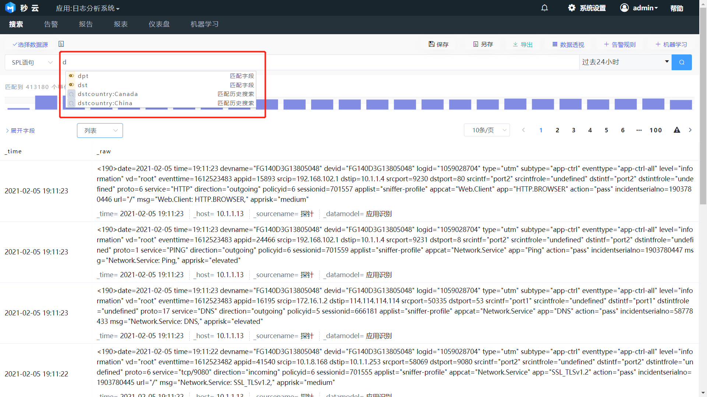This screenshot has height=397, width=707.
Task: Expand the 展开字段 fields panel
Action: tap(20, 130)
